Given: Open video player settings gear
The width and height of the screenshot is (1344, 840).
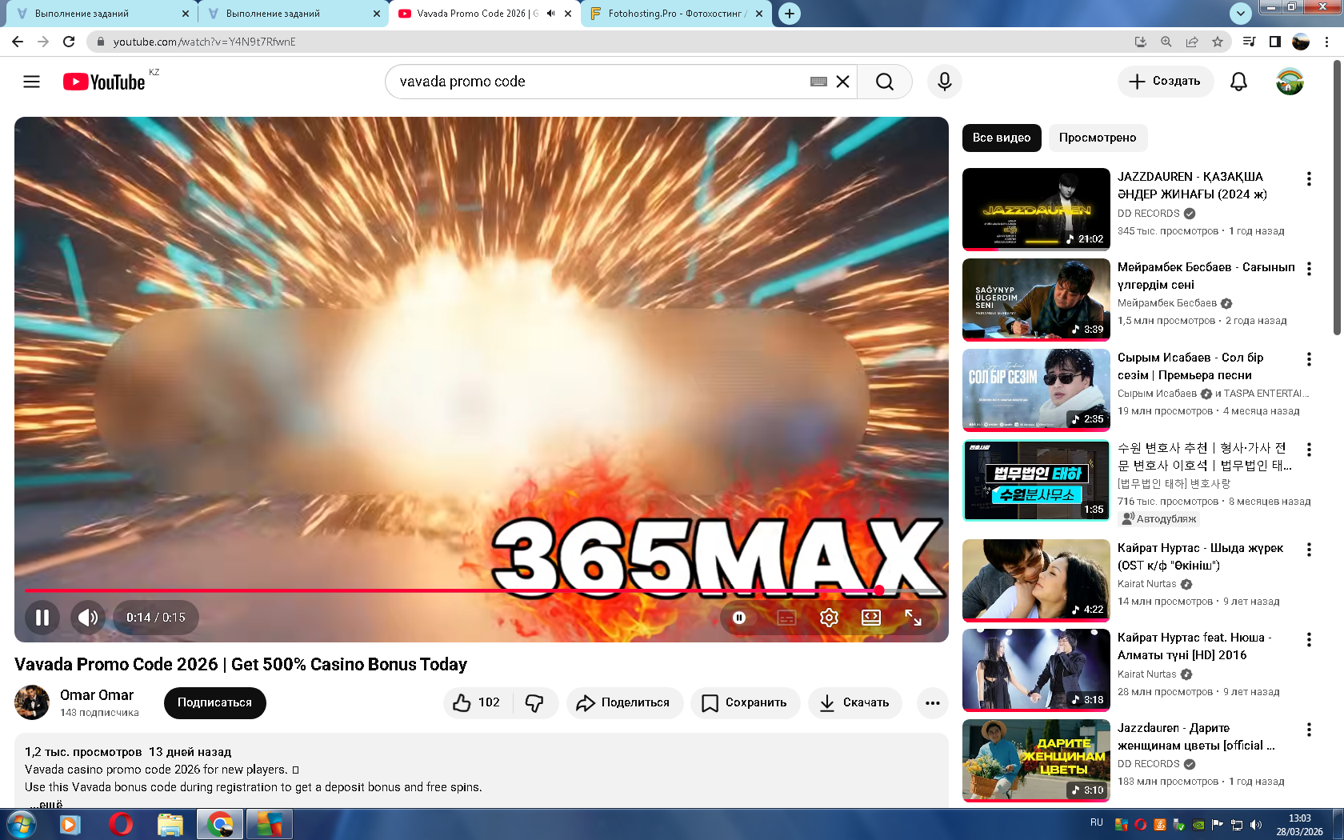Looking at the screenshot, I should point(829,618).
